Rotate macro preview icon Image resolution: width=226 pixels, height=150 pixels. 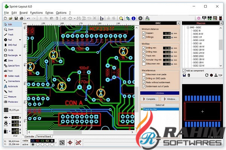pos(207,75)
